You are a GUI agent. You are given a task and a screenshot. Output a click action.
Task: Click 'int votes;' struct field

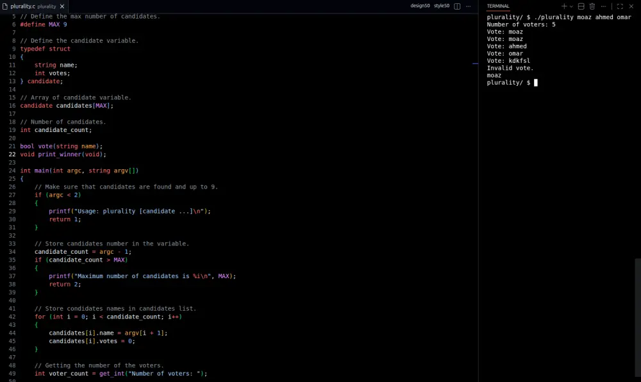pyautogui.click(x=53, y=73)
